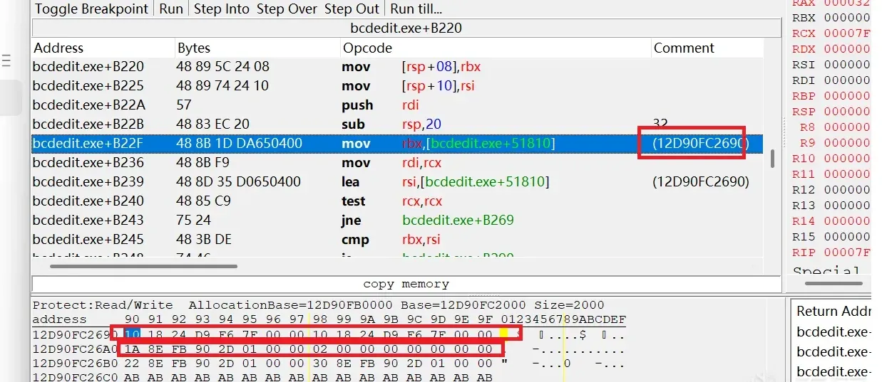Click the RSP register value

846,112
